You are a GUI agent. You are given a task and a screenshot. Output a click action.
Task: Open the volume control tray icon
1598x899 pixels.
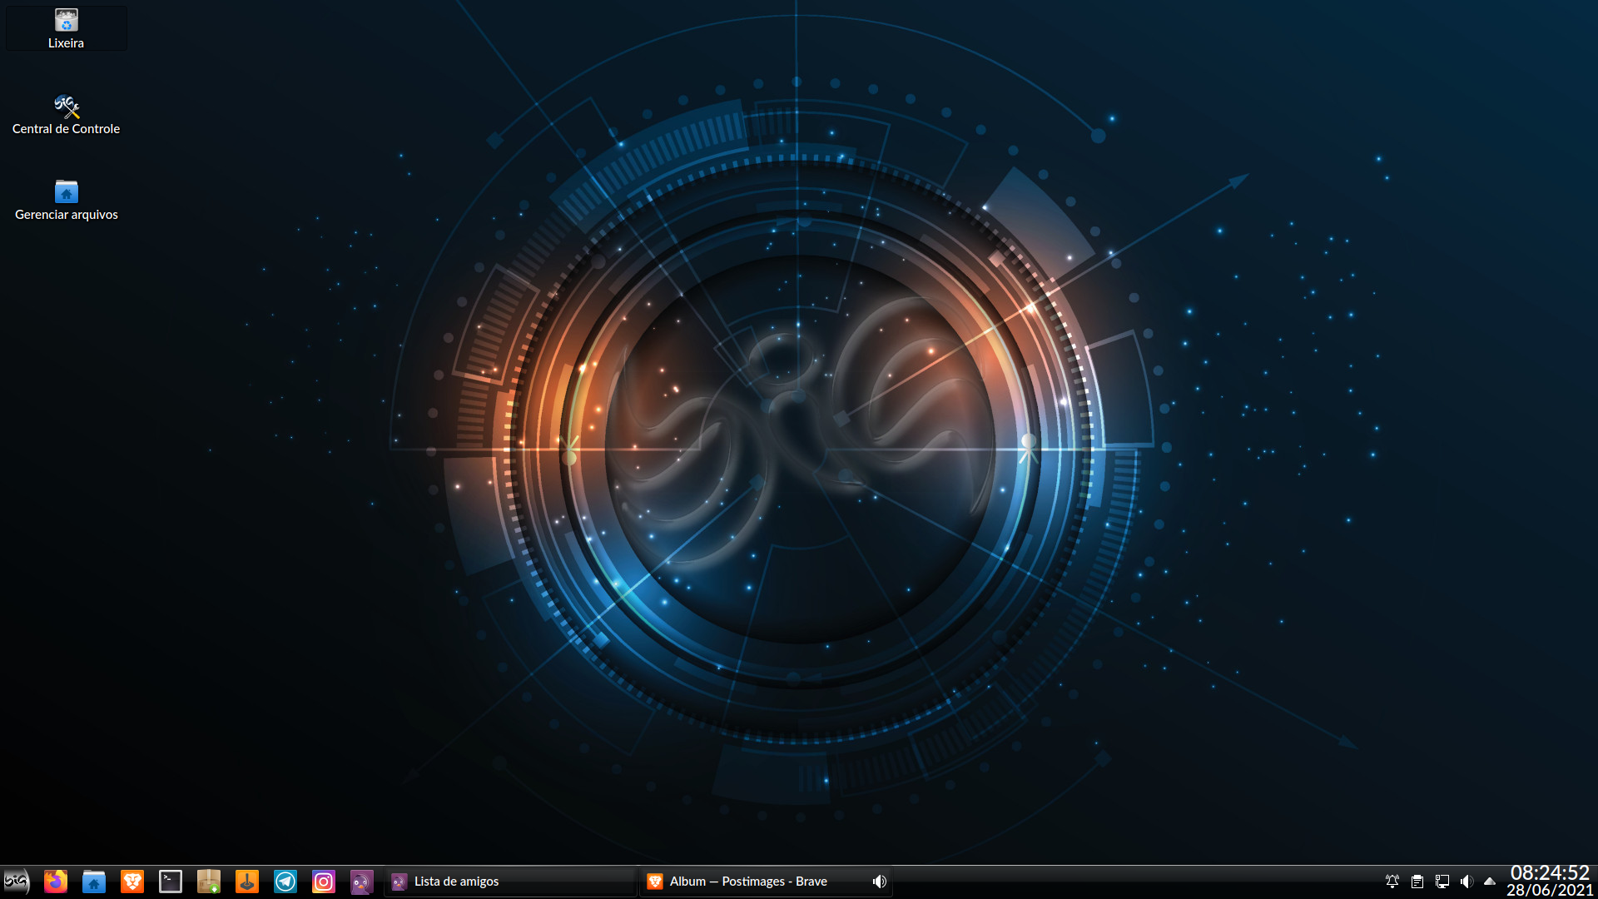(1467, 882)
